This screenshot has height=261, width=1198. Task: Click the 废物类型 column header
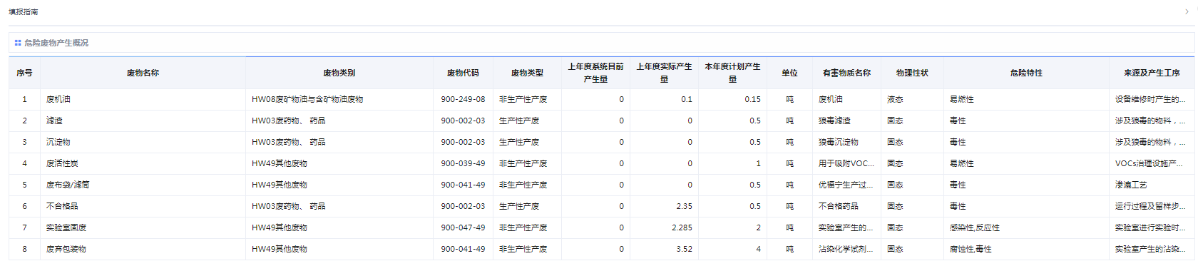tap(527, 73)
